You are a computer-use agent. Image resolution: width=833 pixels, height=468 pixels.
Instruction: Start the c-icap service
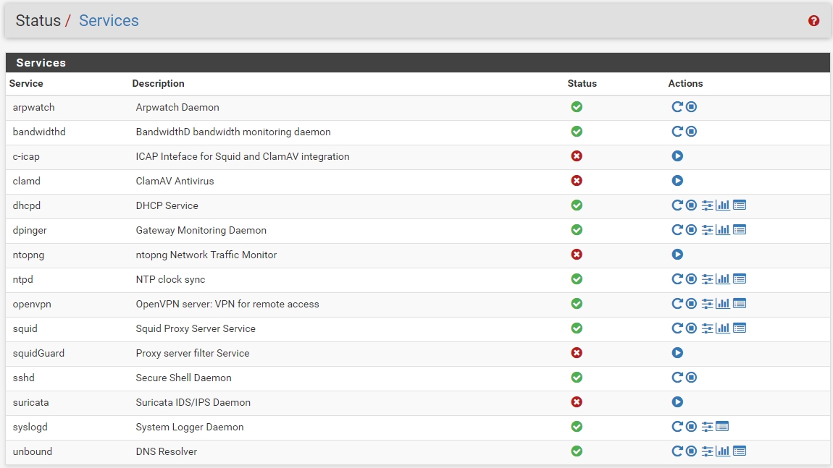(677, 156)
